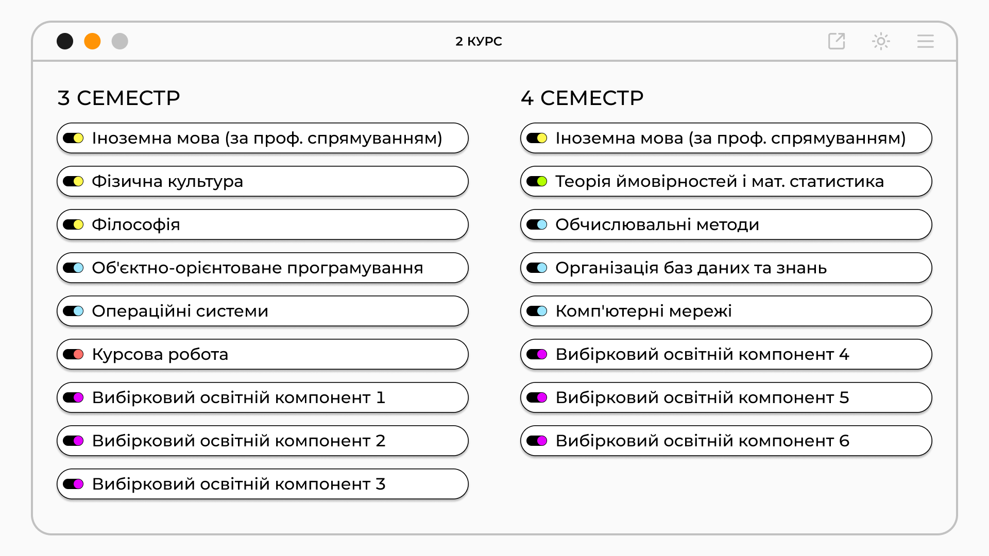This screenshot has width=989, height=556.
Task: Switch theme with the sun icon
Action: click(881, 41)
